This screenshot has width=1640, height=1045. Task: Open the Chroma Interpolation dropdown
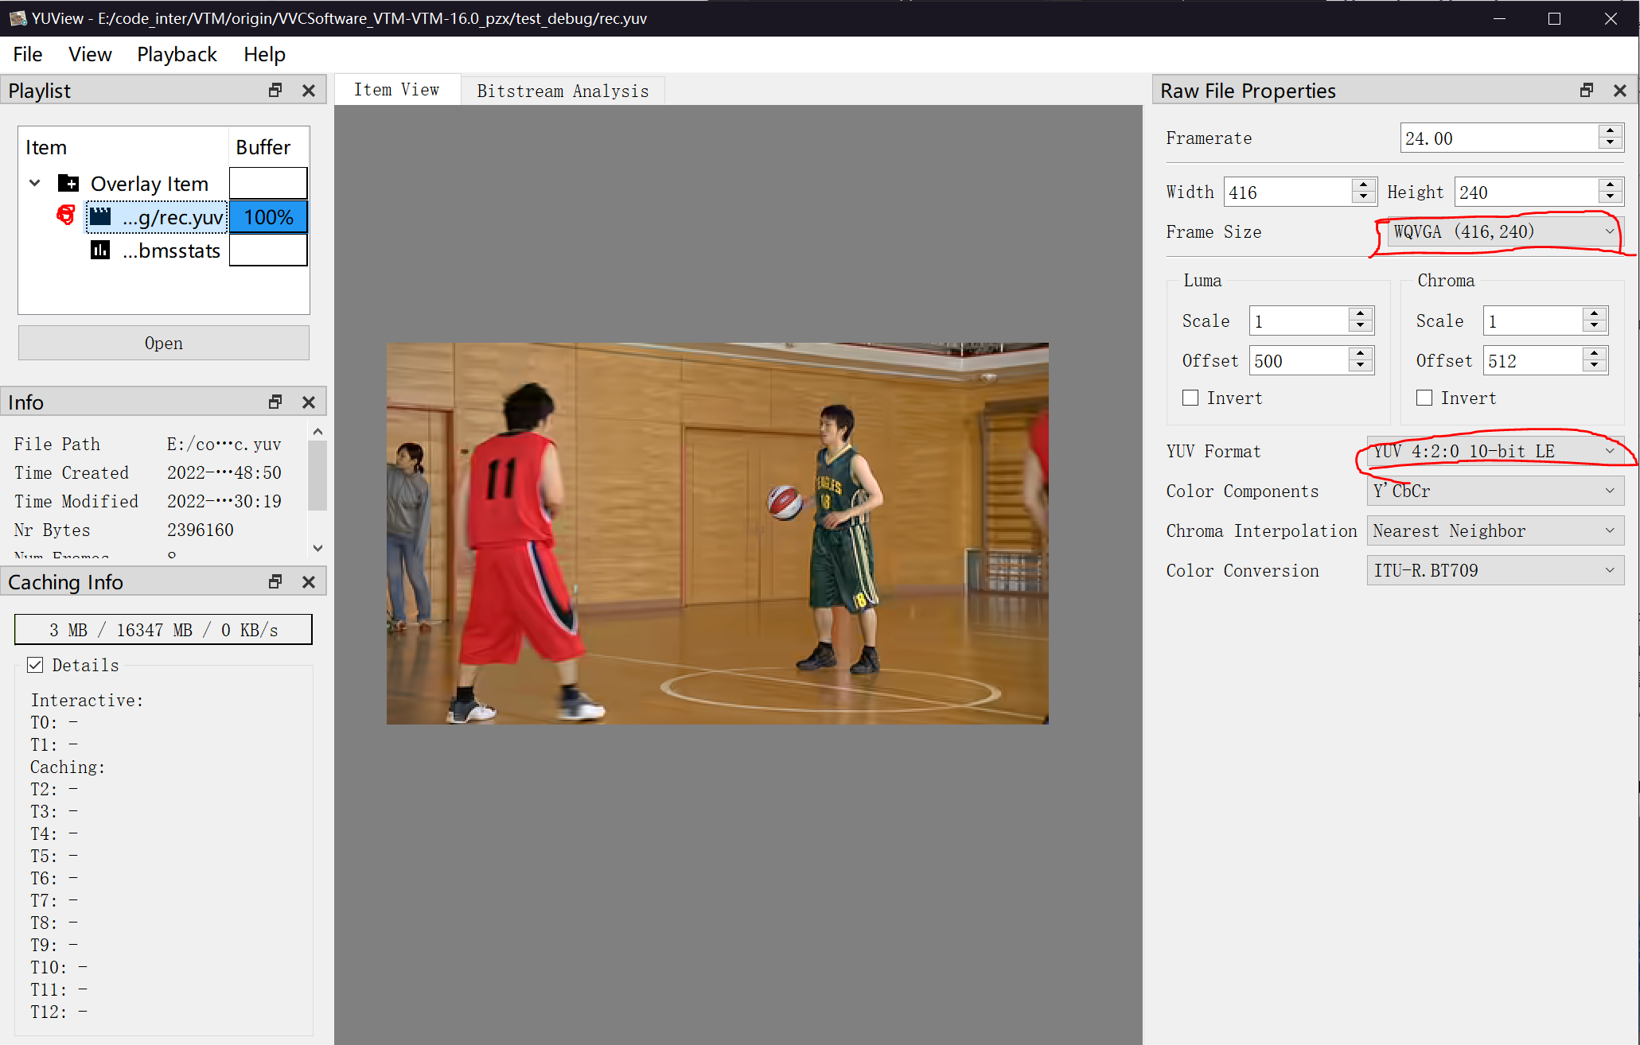[1495, 530]
